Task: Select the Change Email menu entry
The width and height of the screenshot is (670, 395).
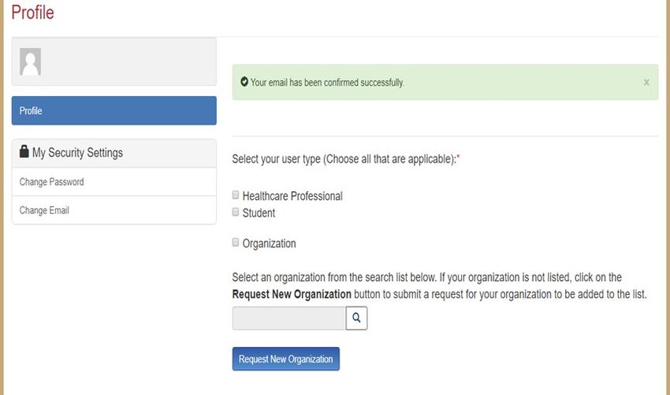Action: [114, 210]
